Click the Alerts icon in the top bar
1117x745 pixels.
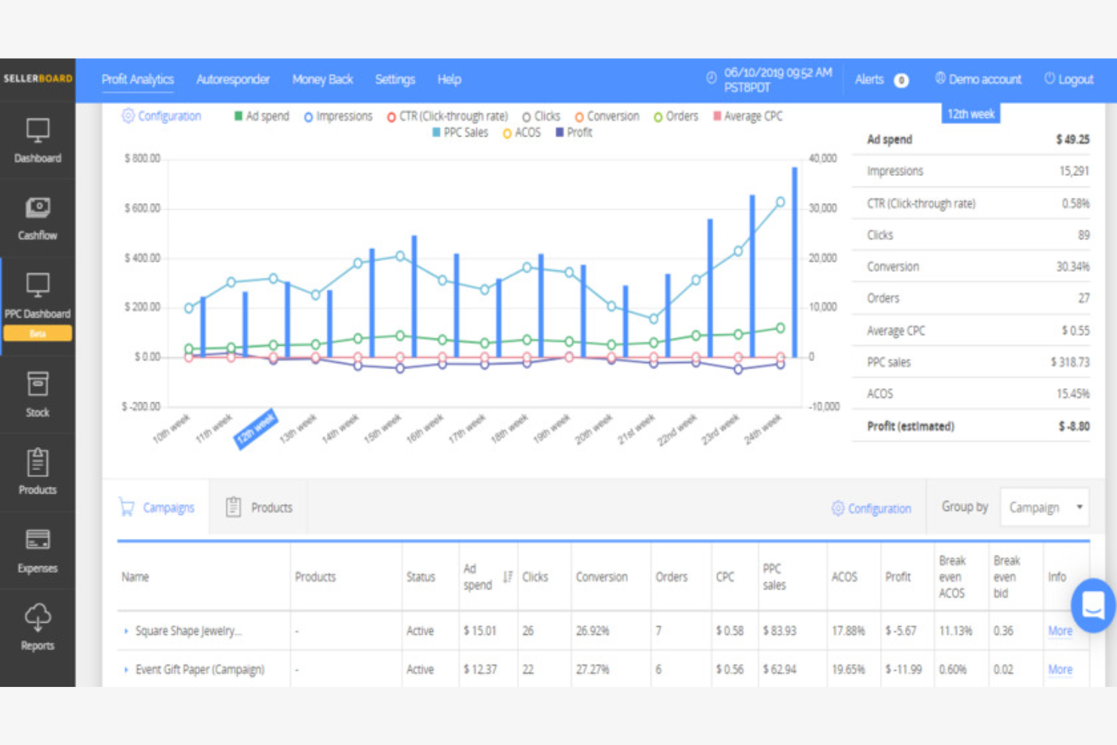900,79
